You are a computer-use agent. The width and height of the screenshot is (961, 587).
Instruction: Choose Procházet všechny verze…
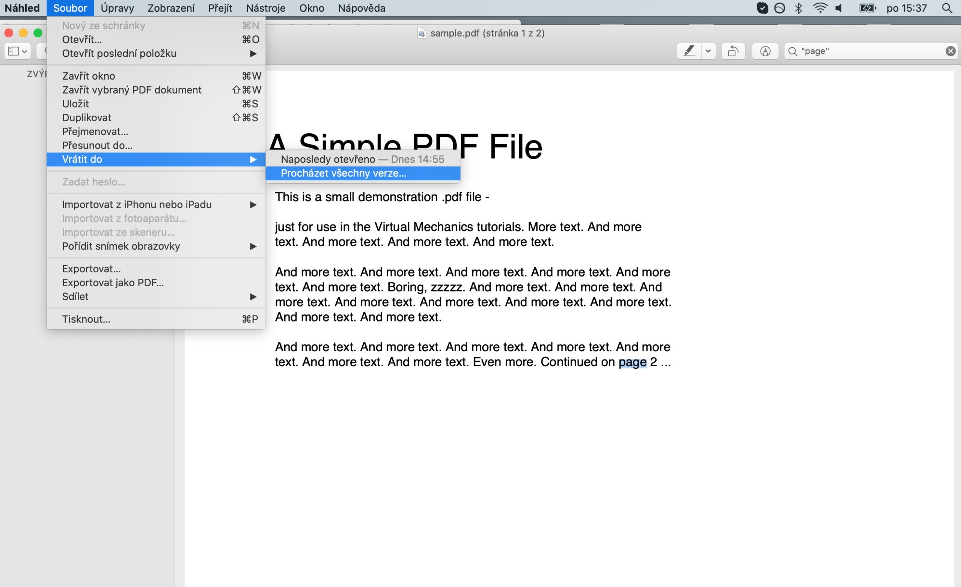tap(343, 173)
